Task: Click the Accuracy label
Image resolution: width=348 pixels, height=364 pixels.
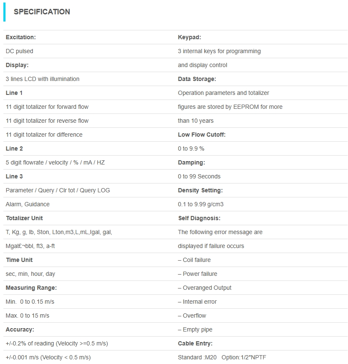Action: tap(20, 329)
